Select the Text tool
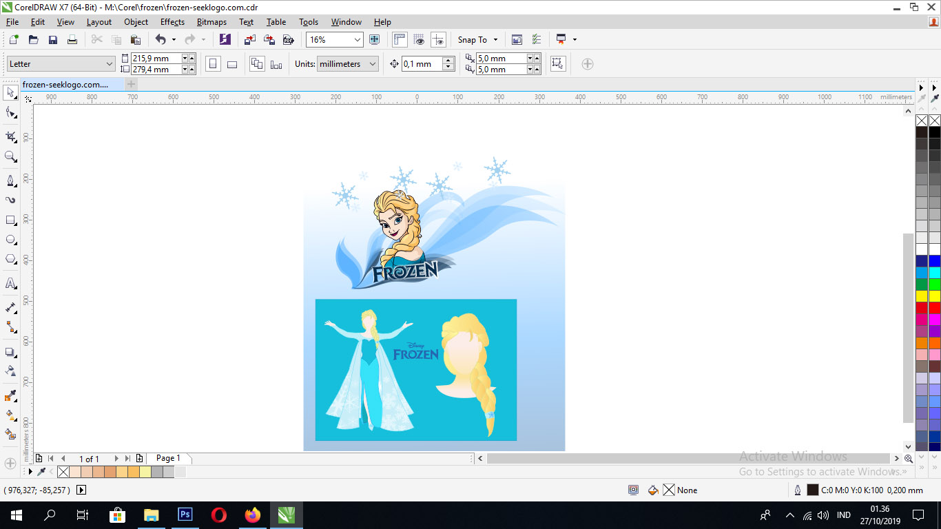This screenshot has height=529, width=941. click(x=10, y=283)
